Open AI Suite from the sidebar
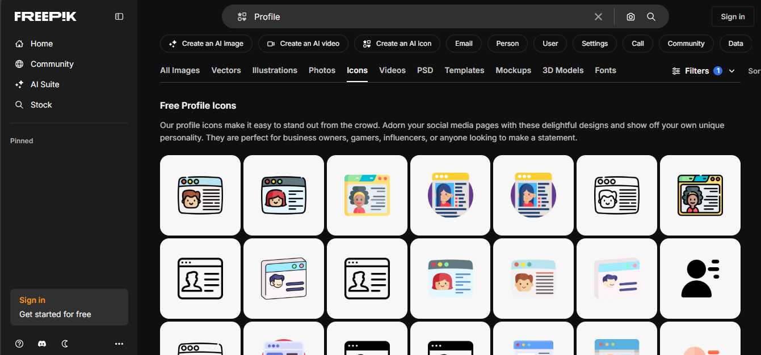The width and height of the screenshot is (761, 355). point(44,84)
